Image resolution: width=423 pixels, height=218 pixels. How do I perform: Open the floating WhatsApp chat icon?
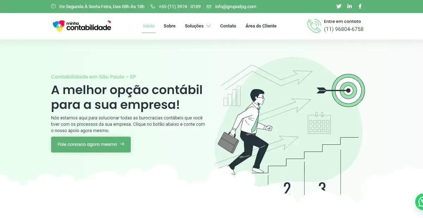(419, 202)
